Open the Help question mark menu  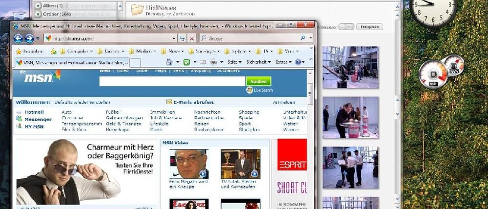300,62
